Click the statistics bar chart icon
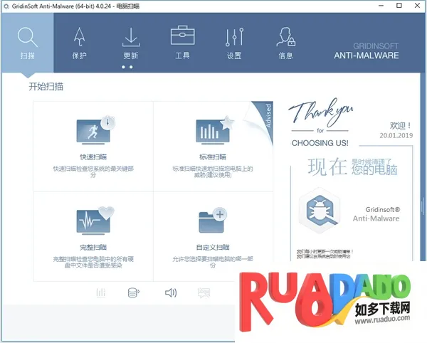 [x=101, y=292]
